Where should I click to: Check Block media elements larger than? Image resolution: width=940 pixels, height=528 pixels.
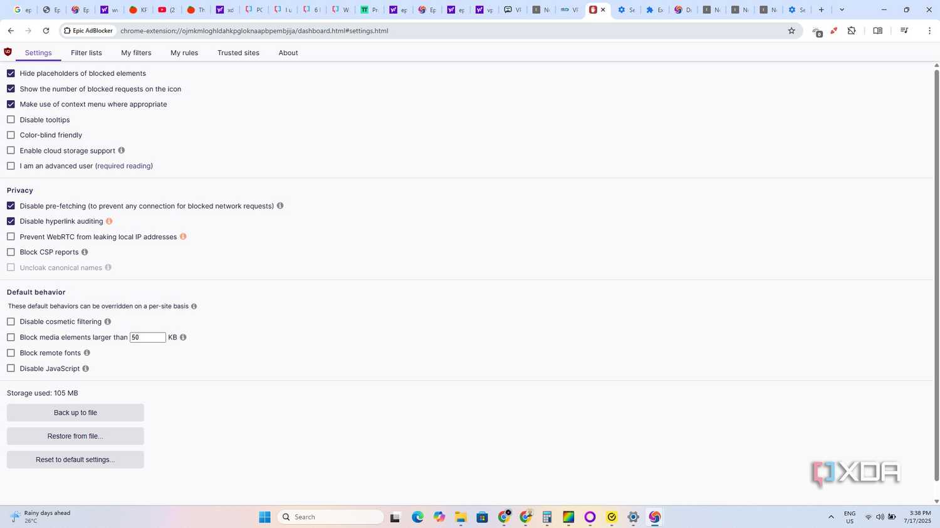[x=11, y=337]
